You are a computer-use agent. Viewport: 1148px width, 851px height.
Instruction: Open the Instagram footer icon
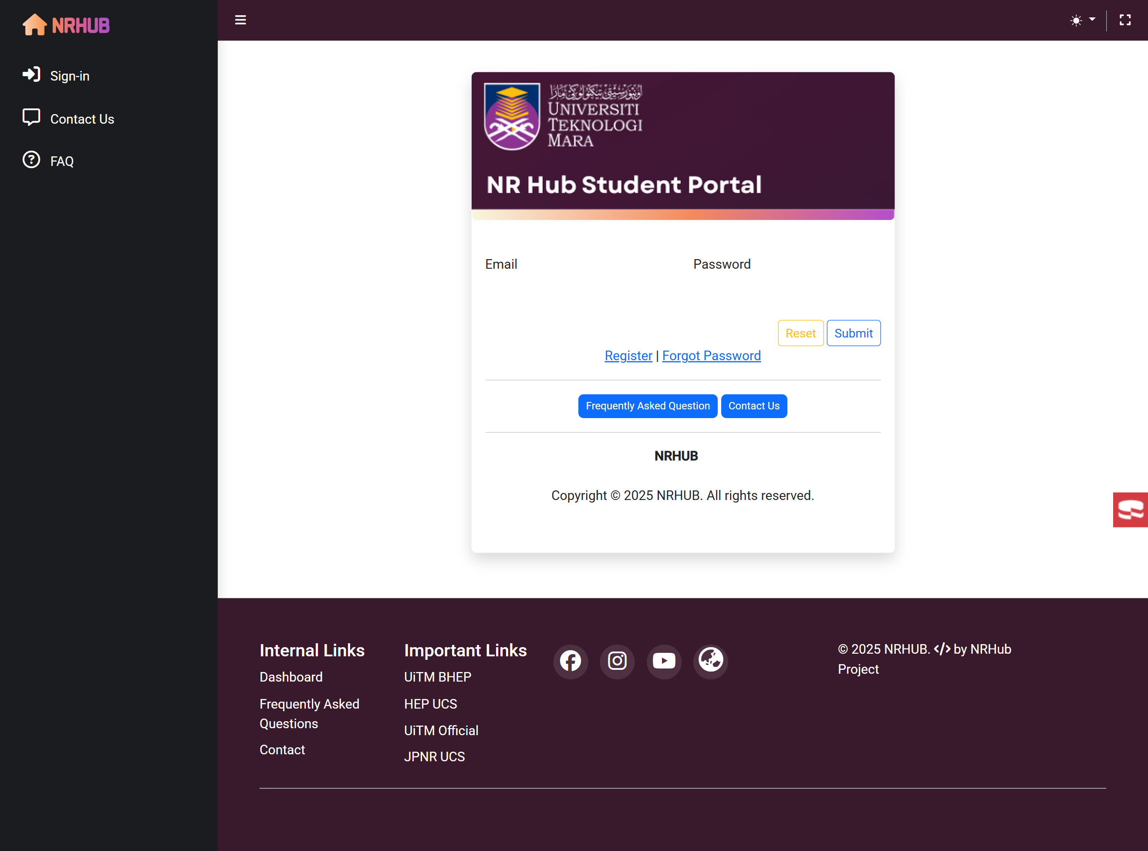[617, 661]
